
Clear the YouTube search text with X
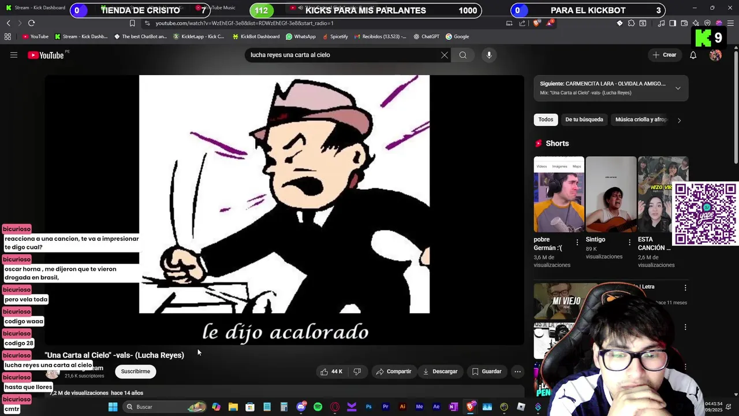pos(445,55)
